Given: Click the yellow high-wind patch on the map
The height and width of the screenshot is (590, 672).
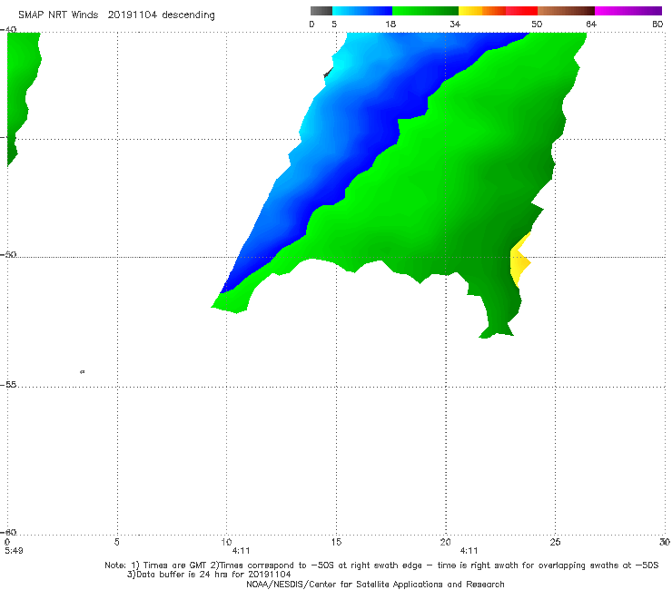Looking at the screenshot, I should point(519,261).
